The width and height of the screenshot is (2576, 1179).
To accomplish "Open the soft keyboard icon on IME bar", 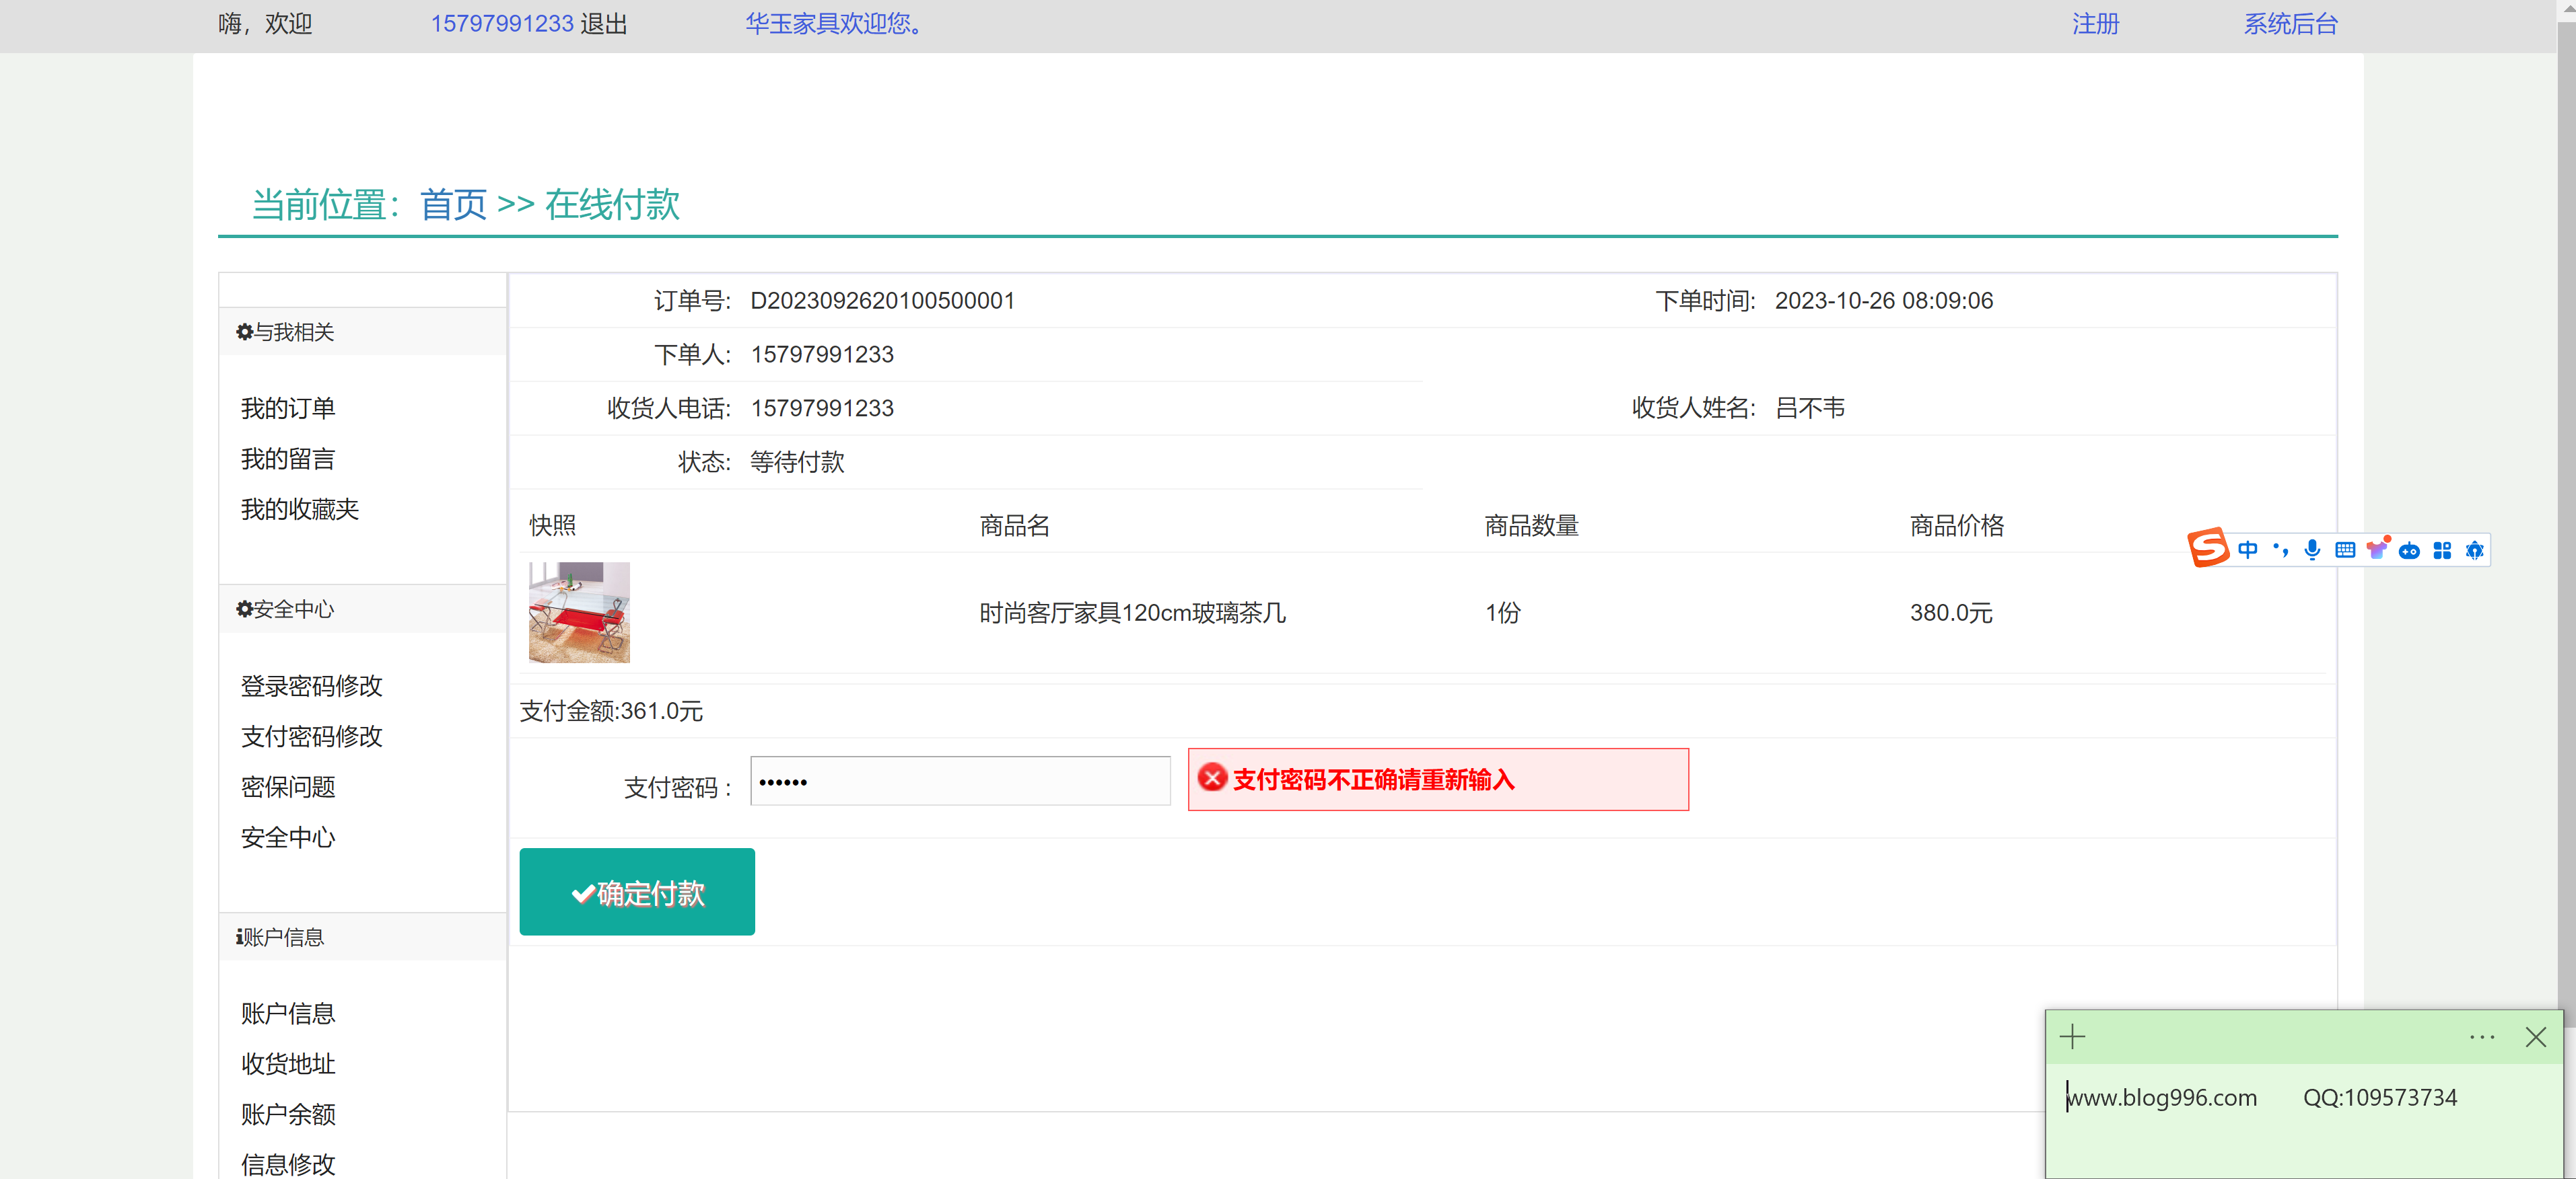I will tap(2345, 549).
